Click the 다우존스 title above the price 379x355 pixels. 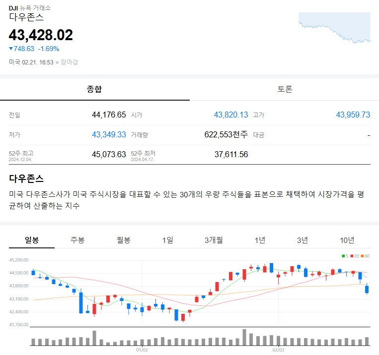point(26,17)
